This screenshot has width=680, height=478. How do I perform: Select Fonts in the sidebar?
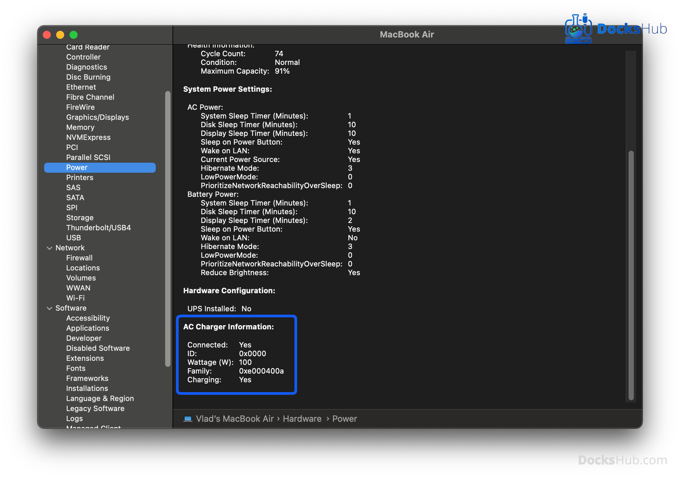click(76, 369)
